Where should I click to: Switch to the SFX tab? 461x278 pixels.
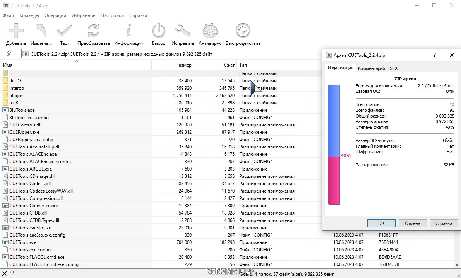pos(394,68)
